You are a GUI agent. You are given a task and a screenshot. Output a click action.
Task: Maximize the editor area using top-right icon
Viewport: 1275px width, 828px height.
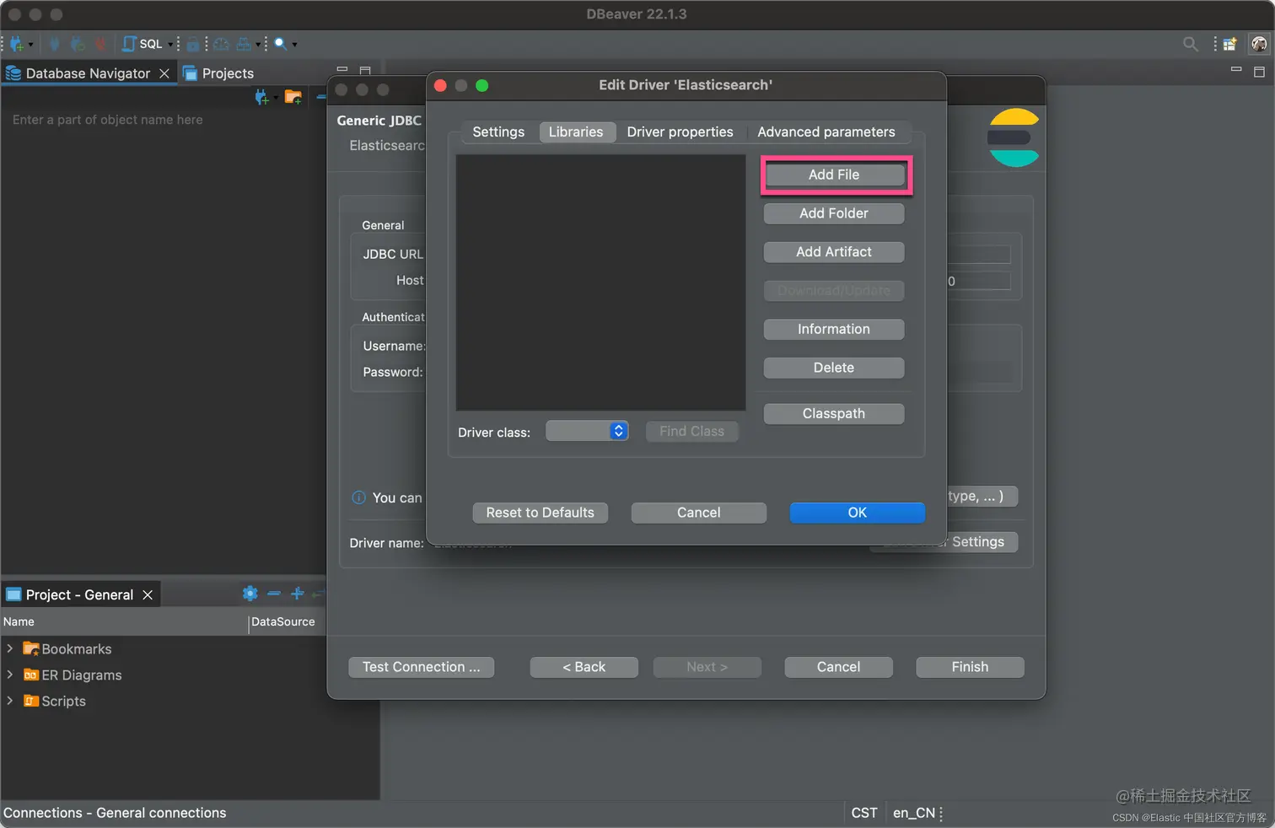point(1259,72)
